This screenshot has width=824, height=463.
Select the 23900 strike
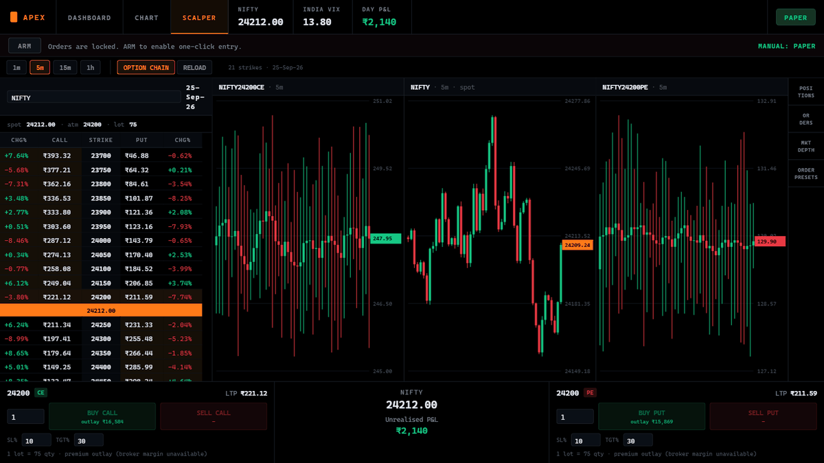click(x=101, y=212)
